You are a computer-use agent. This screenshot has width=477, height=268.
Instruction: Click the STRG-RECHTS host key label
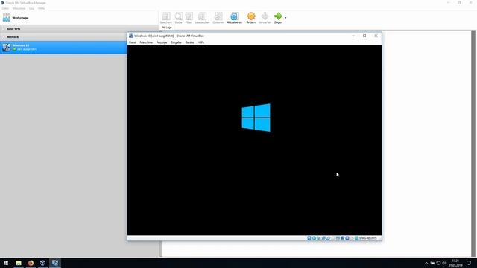click(367, 238)
